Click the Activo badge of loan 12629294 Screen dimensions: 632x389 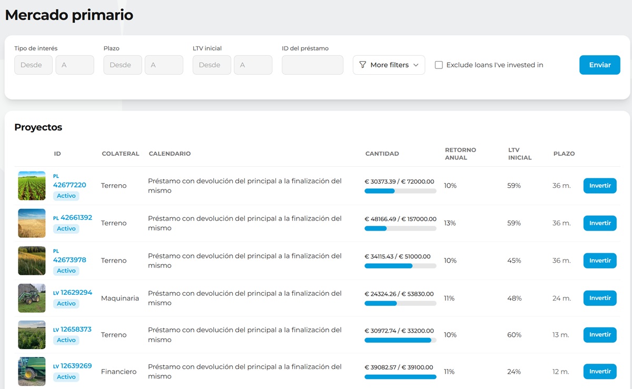point(66,303)
